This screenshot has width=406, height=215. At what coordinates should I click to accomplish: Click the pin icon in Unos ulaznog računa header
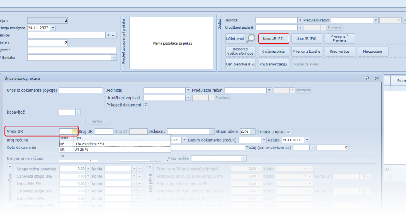(x=368, y=78)
